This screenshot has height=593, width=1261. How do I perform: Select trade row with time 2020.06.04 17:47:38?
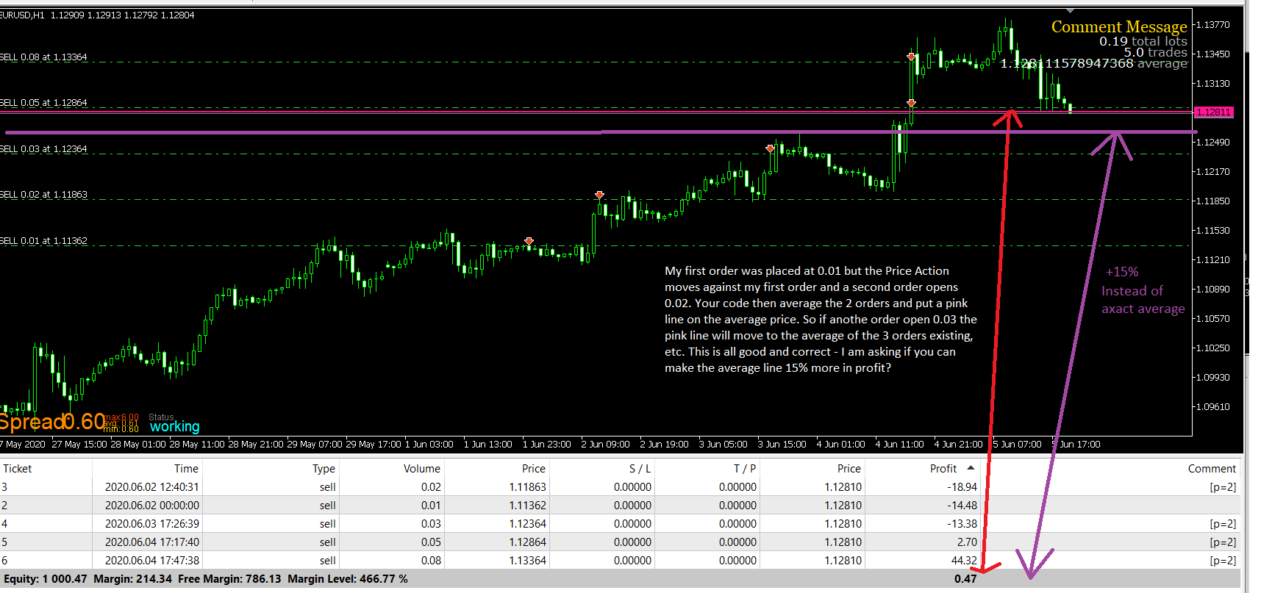[x=620, y=561]
